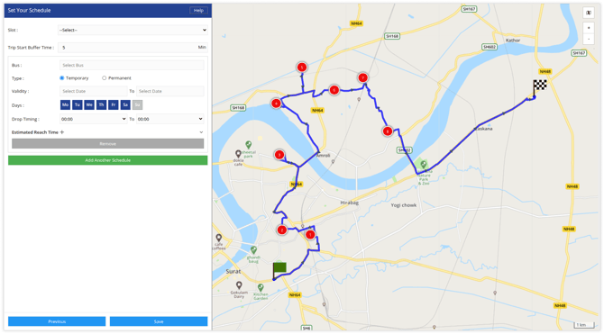Click the map layers toggle icon
604x334 pixels.
tap(589, 13)
